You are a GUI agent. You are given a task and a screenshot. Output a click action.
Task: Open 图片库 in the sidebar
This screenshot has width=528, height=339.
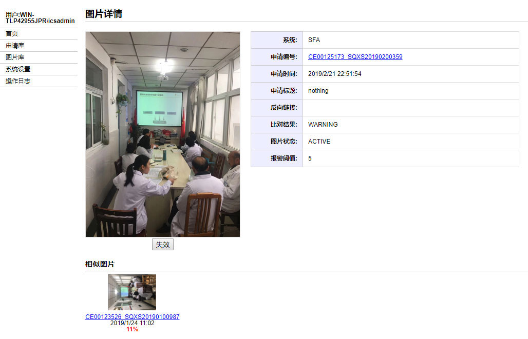click(15, 57)
